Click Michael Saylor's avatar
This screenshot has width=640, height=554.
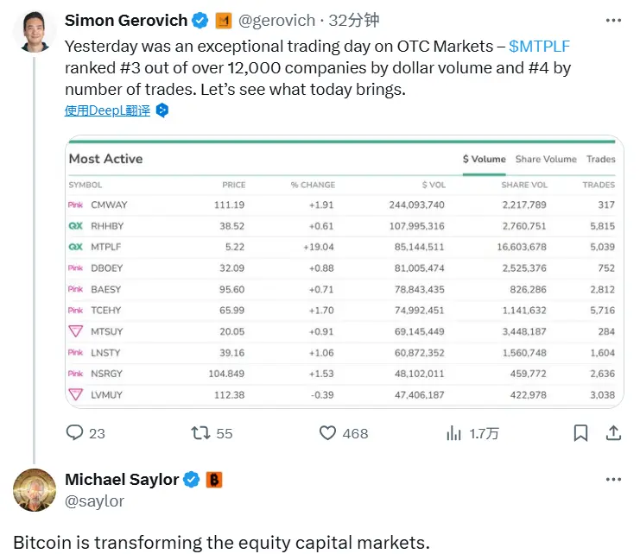35,491
